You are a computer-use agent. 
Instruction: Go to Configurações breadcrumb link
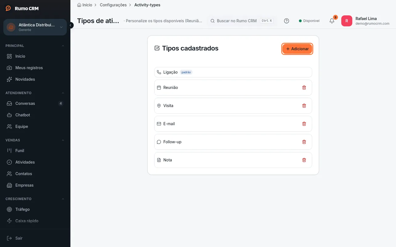pos(113,5)
